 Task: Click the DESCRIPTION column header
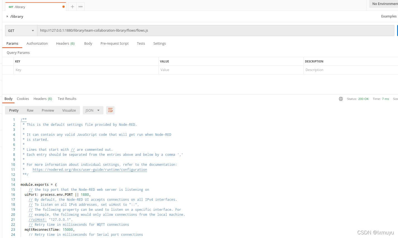pos(314,61)
